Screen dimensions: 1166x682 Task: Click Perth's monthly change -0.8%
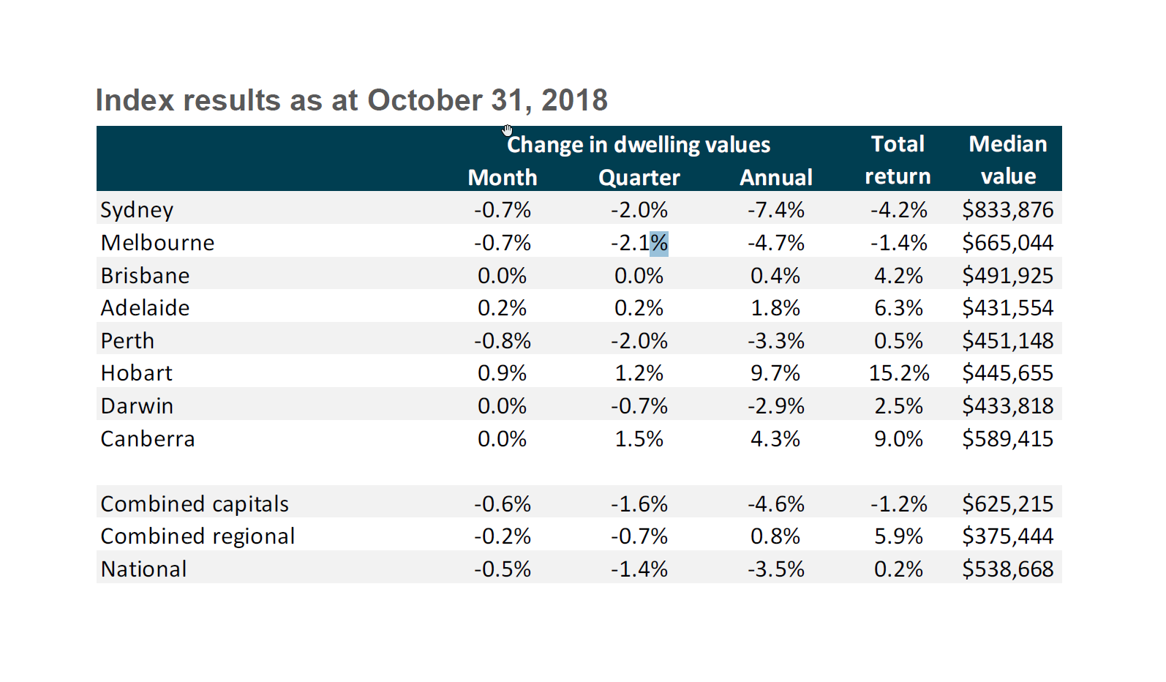click(503, 341)
